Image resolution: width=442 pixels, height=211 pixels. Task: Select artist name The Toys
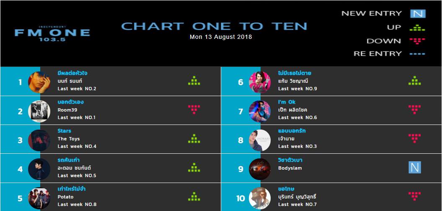tap(69, 139)
